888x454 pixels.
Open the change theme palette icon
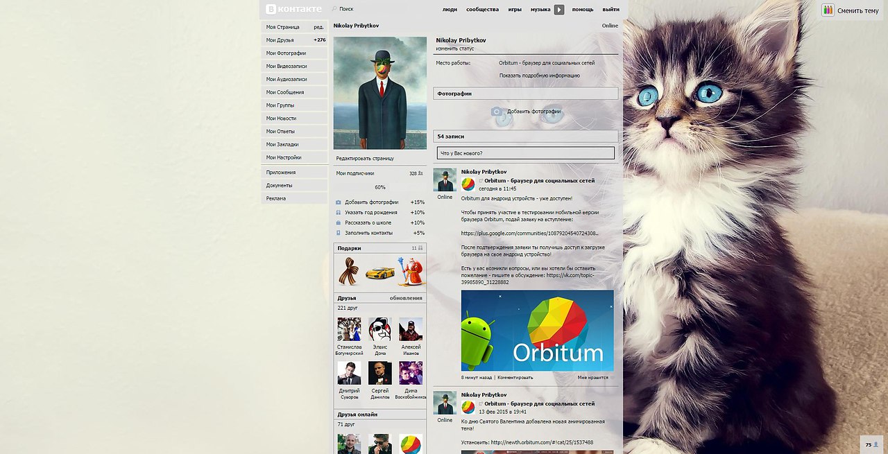pyautogui.click(x=828, y=10)
